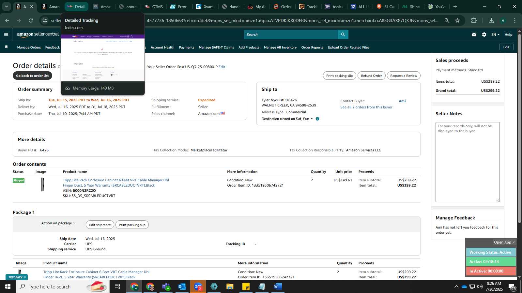Viewport: 522px width, 293px height.
Task: Show hidden tray icons chevron
Action: 456,286
